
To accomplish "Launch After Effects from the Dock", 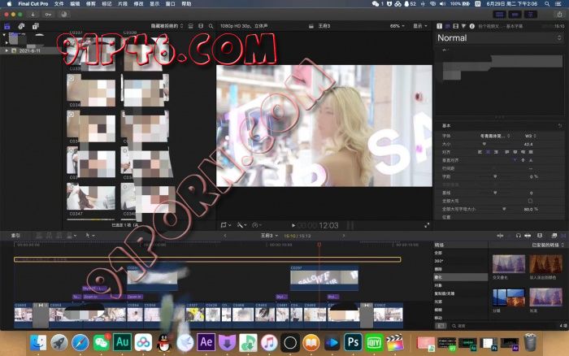I will (206, 342).
